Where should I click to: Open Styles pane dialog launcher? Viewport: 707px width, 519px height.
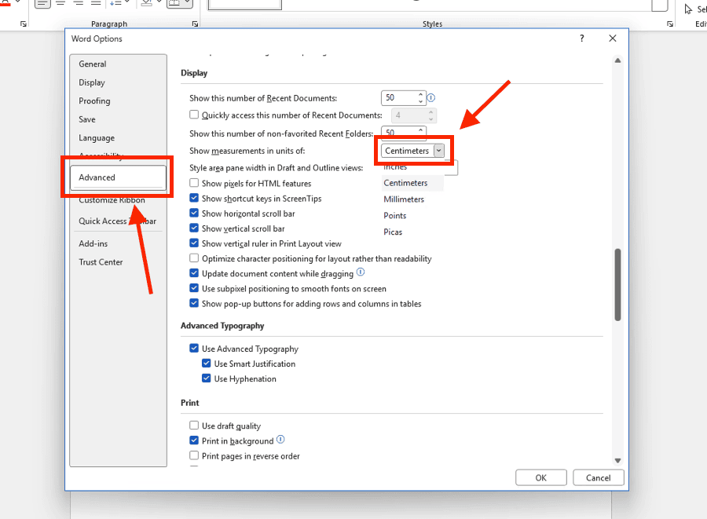pos(671,24)
